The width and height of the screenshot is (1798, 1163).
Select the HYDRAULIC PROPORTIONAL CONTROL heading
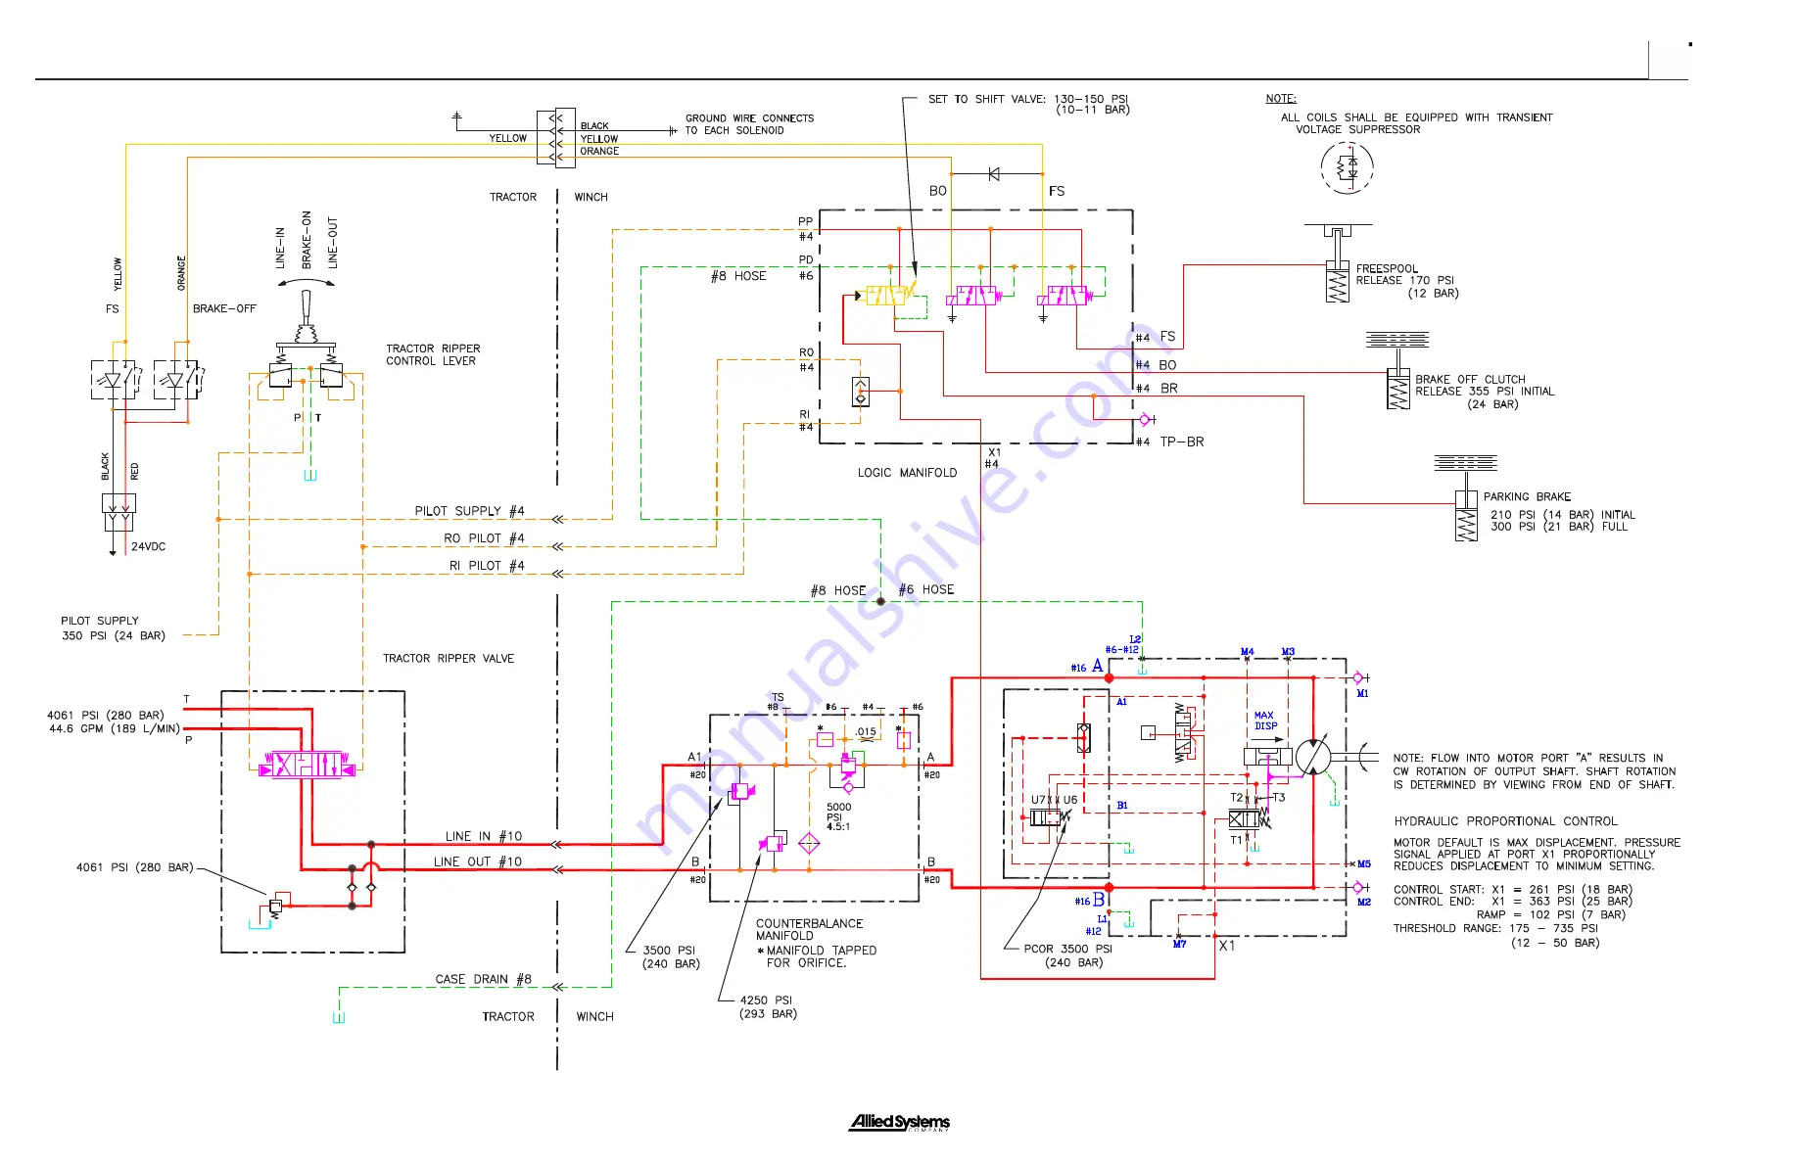tap(1506, 821)
